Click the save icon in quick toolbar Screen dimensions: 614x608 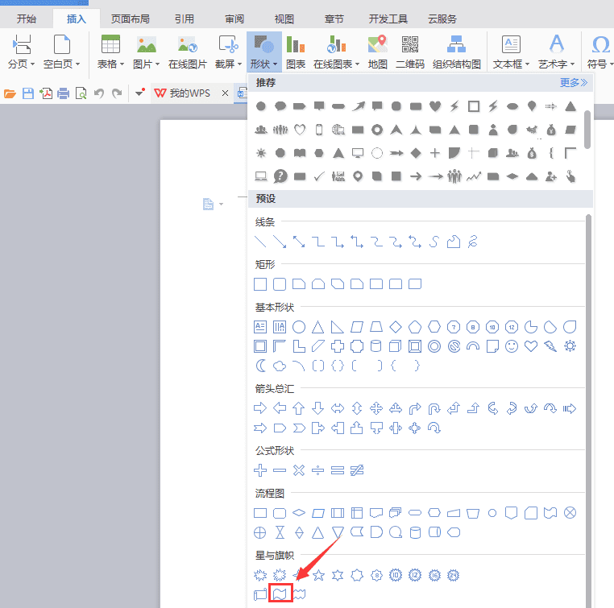[x=28, y=93]
